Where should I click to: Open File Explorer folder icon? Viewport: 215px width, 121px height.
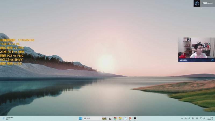pyautogui.click(x=120, y=118)
